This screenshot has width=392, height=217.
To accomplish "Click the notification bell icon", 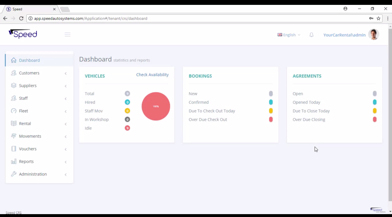I will click(x=311, y=35).
